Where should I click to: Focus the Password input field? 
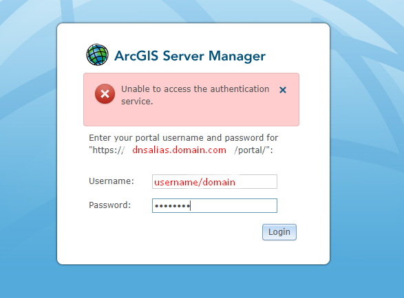[x=215, y=206]
